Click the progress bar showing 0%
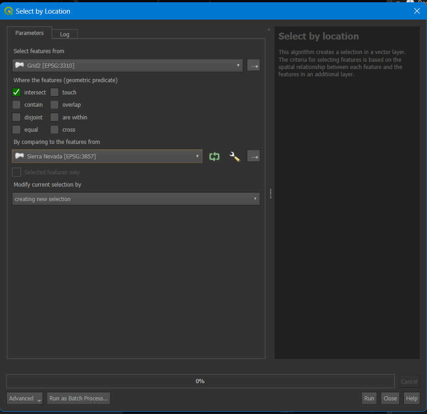This screenshot has height=414, width=427. [200, 381]
